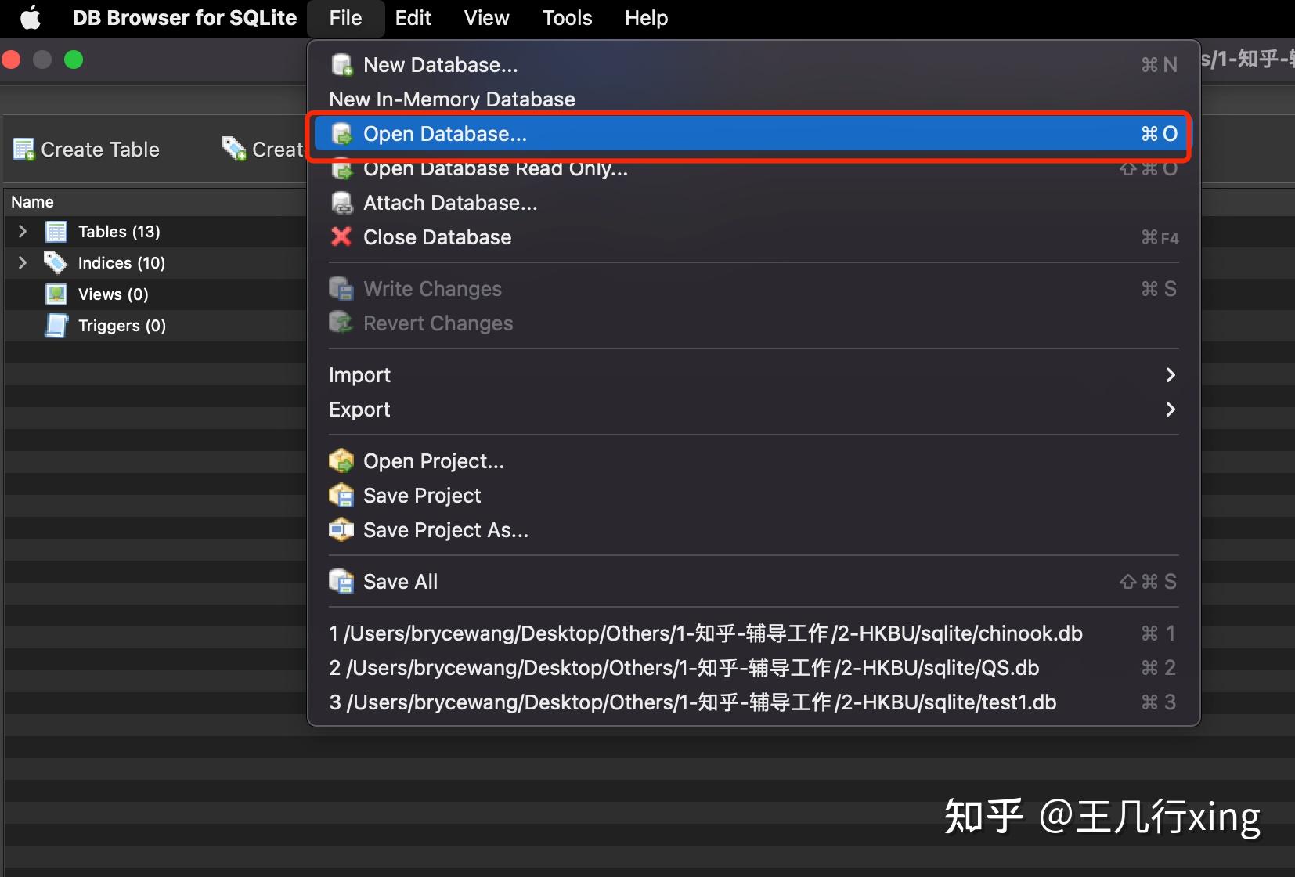Click the Attach Database icon
The height and width of the screenshot is (877, 1295).
(341, 203)
